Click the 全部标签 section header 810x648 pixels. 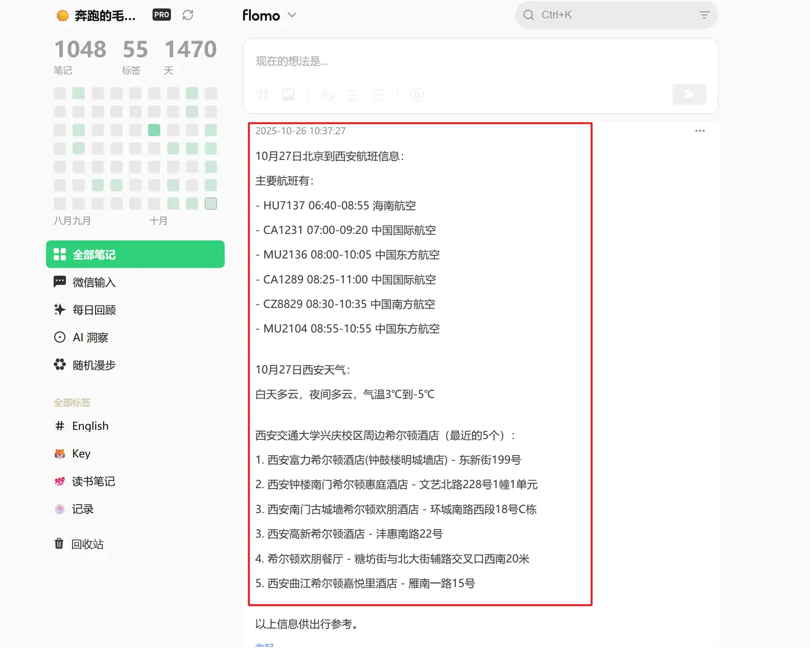[72, 403]
